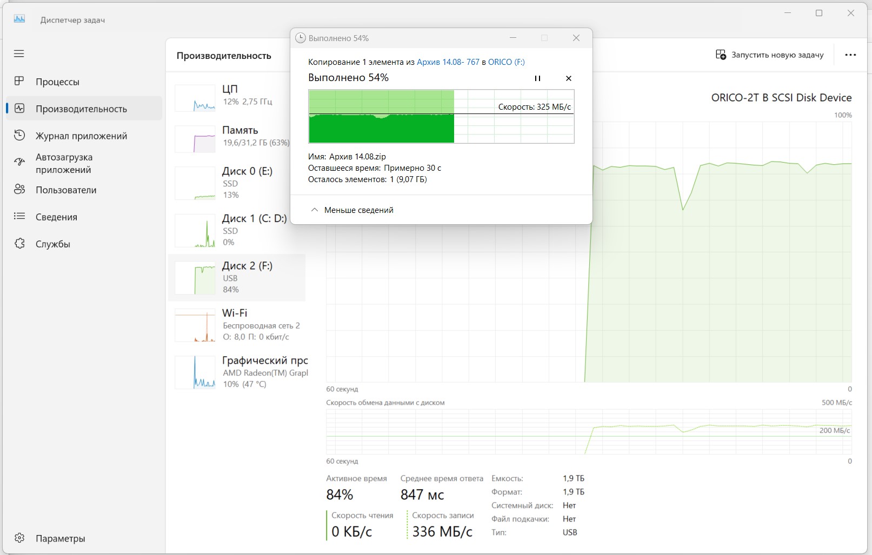The image size is (872, 555).
Task: Click the Скорость чтения 0 КБ/с value
Action: (352, 532)
